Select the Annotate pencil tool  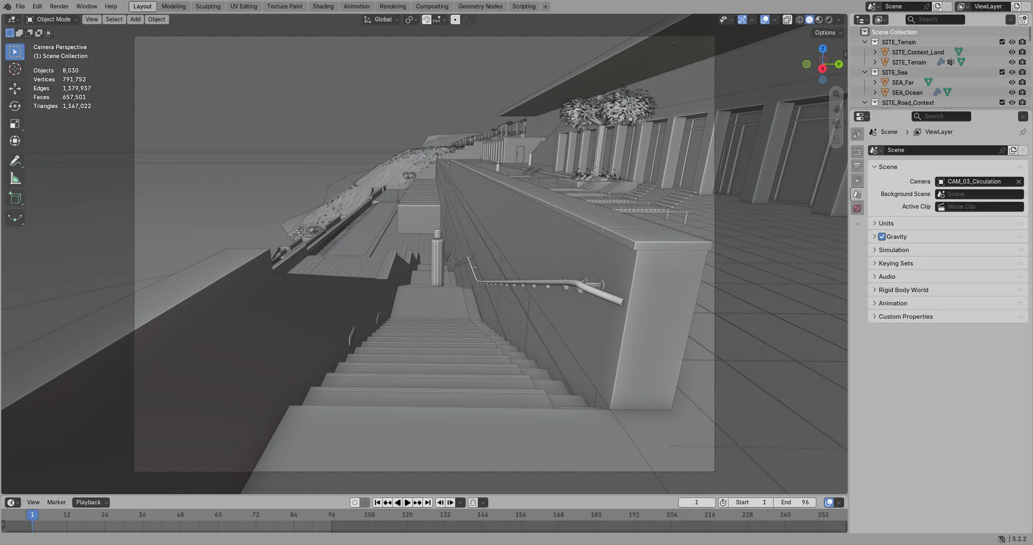click(15, 161)
